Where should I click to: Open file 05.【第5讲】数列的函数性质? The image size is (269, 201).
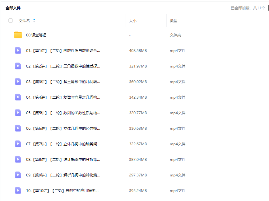point(63,113)
